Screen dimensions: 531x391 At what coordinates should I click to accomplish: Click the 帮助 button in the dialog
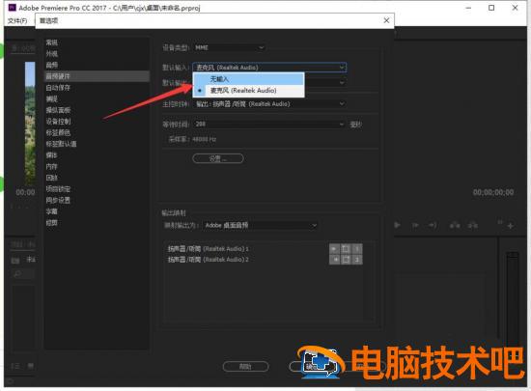tap(245, 366)
